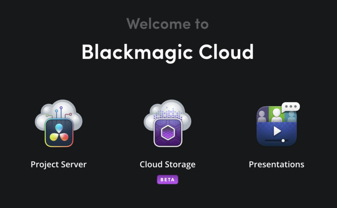Select the Presentations label
This screenshot has height=208, width=337.
coord(276,165)
